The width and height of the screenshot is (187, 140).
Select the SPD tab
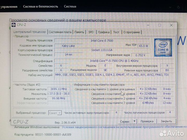[91, 32]
